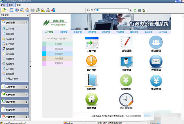The height and width of the screenshot is (124, 184).
Task: Open the 客户投诉 exclamation icon
Action: pos(91,61)
